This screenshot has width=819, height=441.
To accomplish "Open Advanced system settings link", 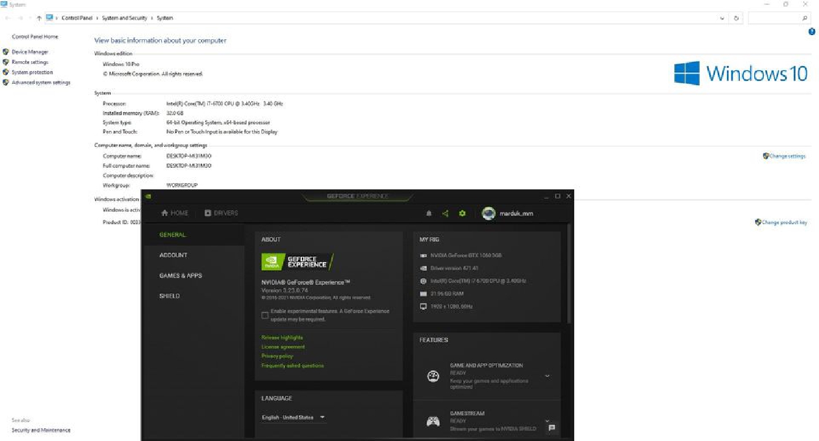I will point(41,82).
